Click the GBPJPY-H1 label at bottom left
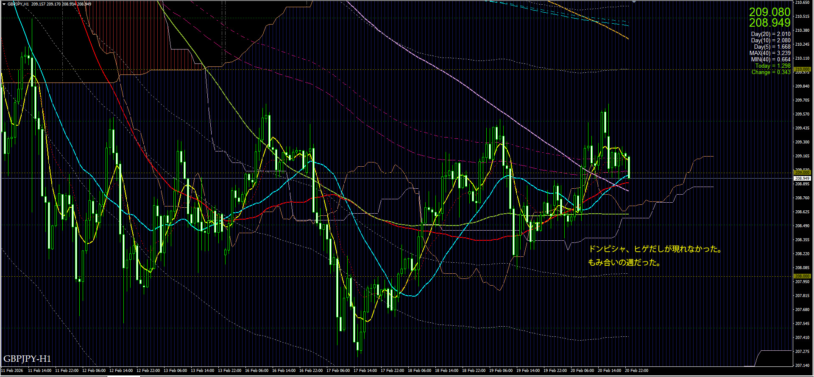Screen dimensions: 814x377 click(27, 359)
